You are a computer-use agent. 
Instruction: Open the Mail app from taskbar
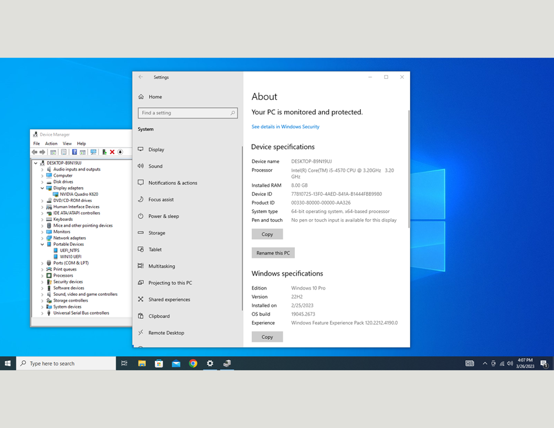pos(176,363)
